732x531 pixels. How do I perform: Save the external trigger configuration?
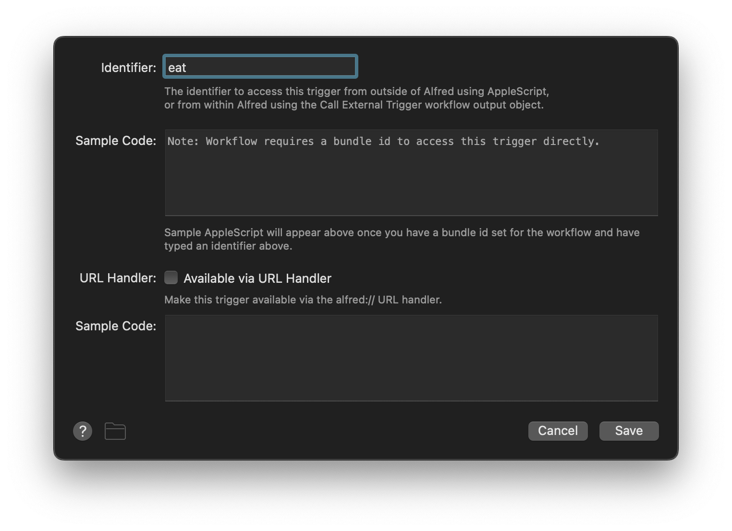629,431
